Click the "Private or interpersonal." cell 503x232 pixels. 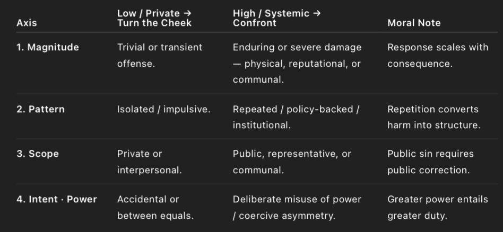pyautogui.click(x=149, y=162)
